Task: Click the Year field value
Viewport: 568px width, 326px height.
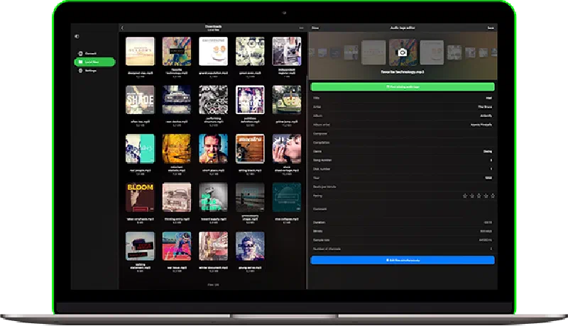Action: (488, 178)
